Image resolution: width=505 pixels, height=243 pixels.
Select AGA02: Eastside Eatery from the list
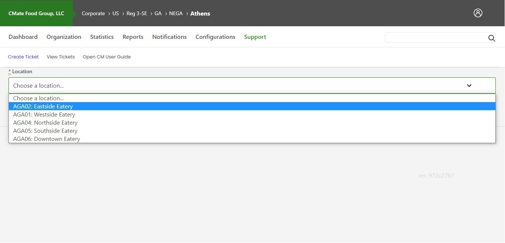pyautogui.click(x=43, y=106)
